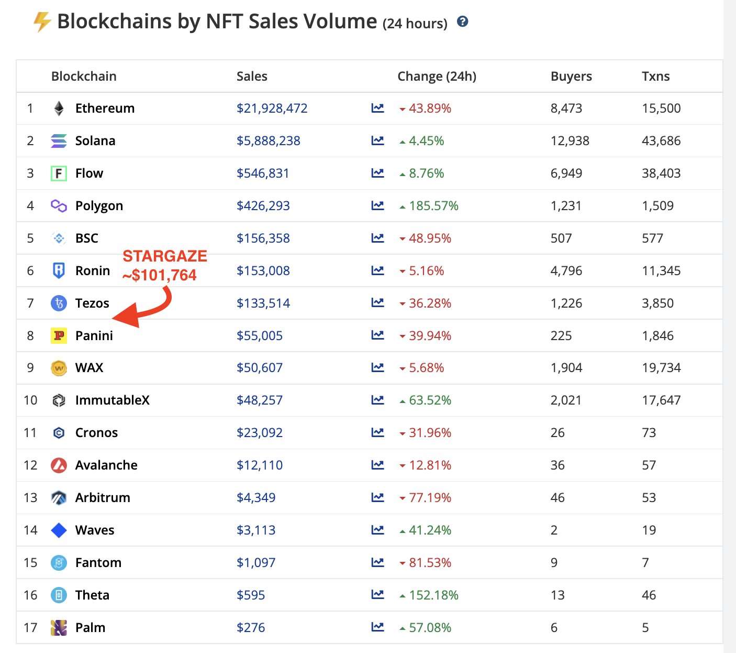
Task: Click Tezos sales value $133,514
Action: [x=263, y=303]
